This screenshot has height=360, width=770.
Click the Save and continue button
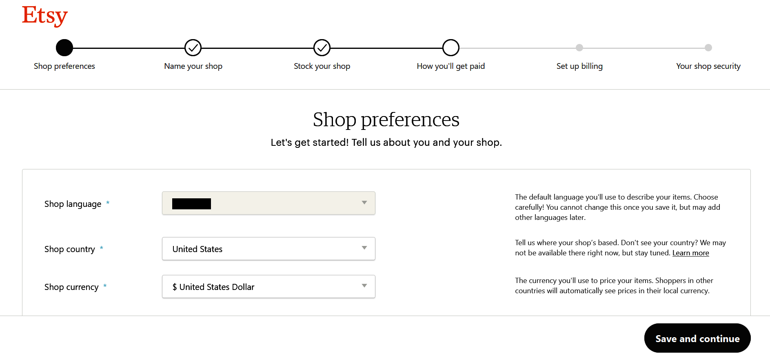(x=697, y=338)
